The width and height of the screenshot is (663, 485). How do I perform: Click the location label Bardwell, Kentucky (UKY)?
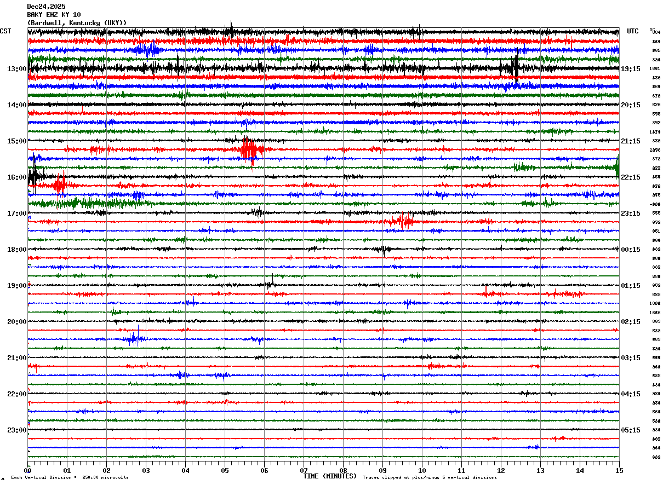point(77,23)
